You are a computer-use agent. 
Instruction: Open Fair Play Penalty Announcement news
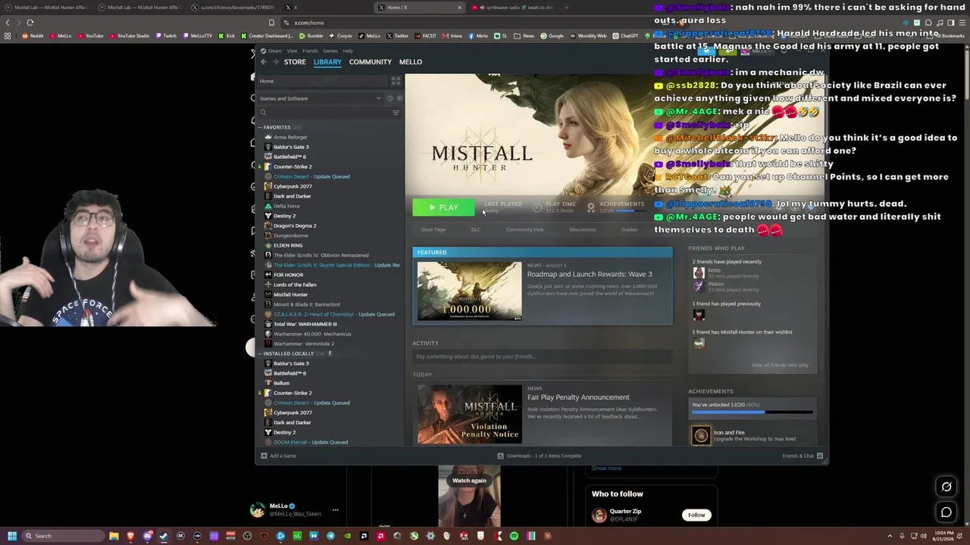pyautogui.click(x=578, y=397)
